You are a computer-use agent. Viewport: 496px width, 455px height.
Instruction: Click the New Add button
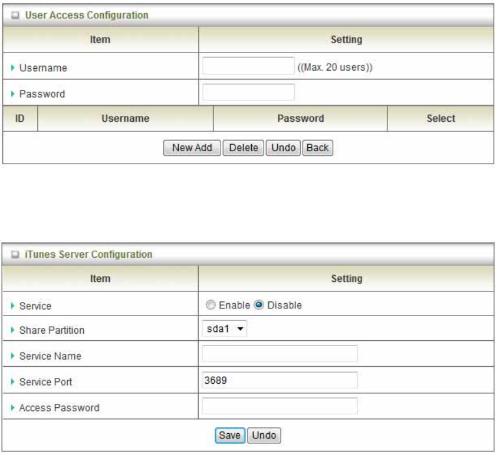(x=192, y=148)
